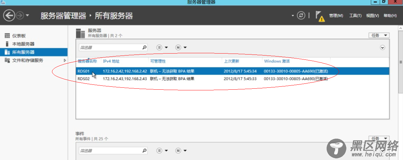Image resolution: width=403 pixels, height=160 pixels.
Task: Click the vertical scrollbar thumb
Action: coord(401,62)
